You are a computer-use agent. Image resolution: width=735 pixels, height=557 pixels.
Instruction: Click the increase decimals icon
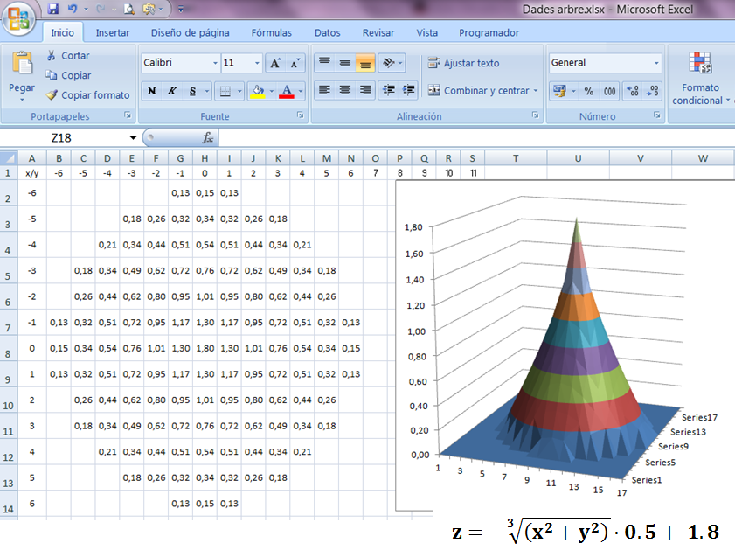pos(633,91)
